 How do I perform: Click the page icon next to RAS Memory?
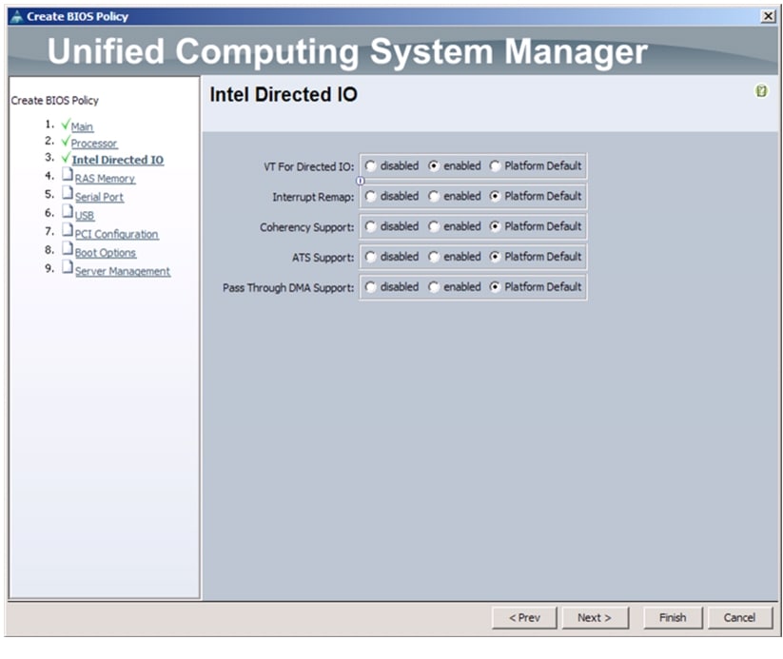point(68,175)
